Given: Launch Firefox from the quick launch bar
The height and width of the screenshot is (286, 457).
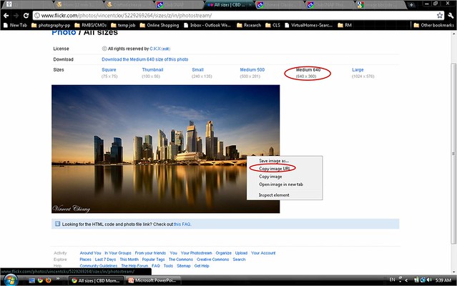Looking at the screenshot, I should tap(49, 280).
